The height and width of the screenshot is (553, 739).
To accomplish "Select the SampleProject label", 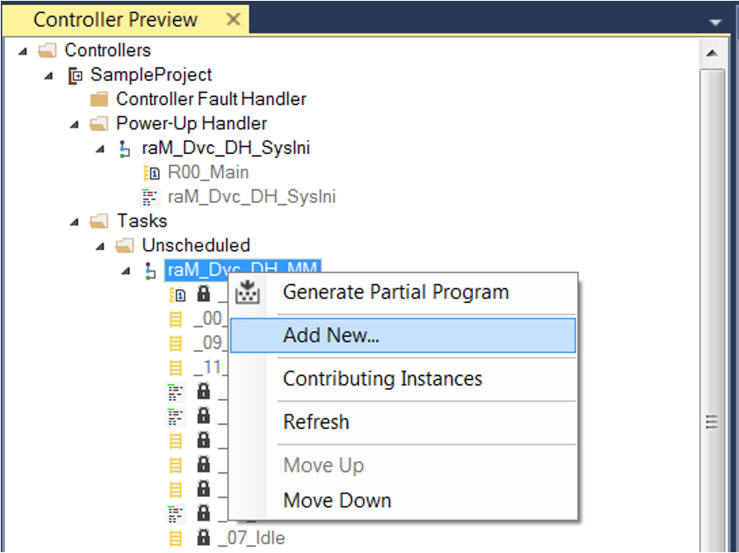I will (x=151, y=75).
